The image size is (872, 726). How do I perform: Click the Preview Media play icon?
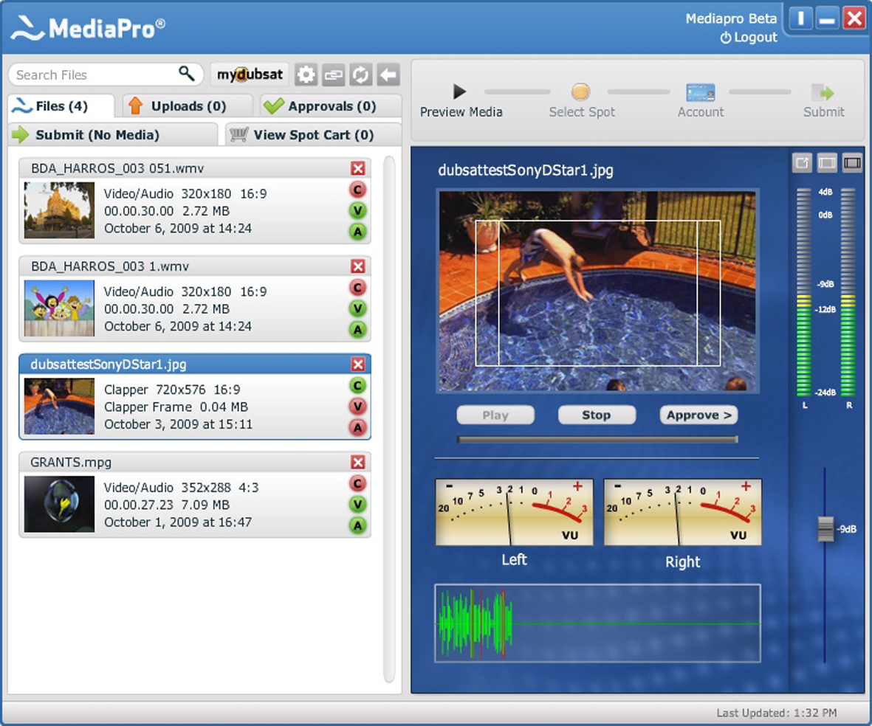459,91
